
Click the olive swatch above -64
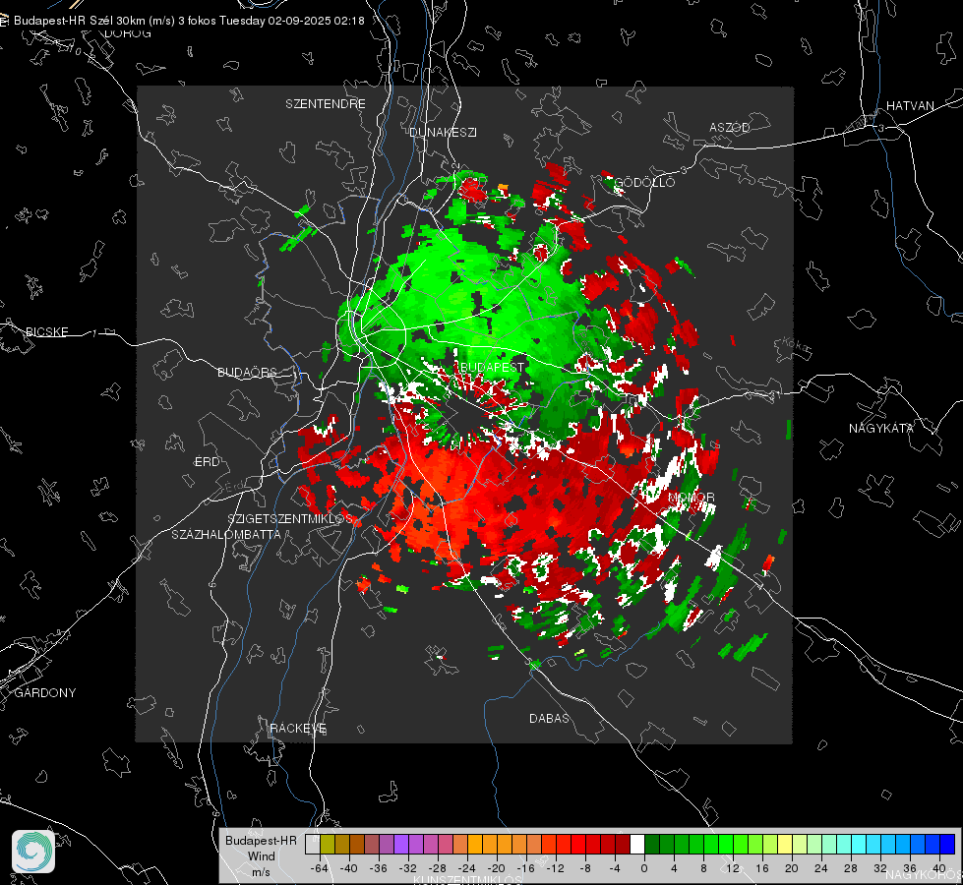pyautogui.click(x=328, y=844)
